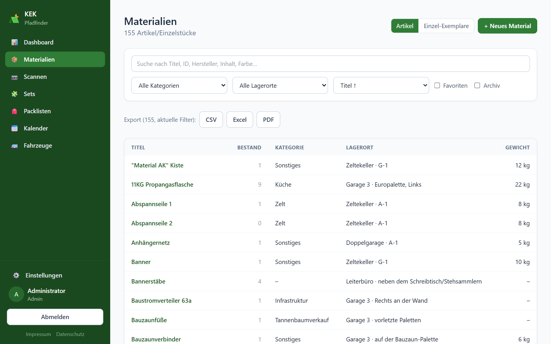Open the Kalender section

(55, 128)
